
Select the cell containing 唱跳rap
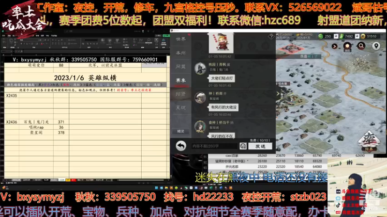point(36,127)
